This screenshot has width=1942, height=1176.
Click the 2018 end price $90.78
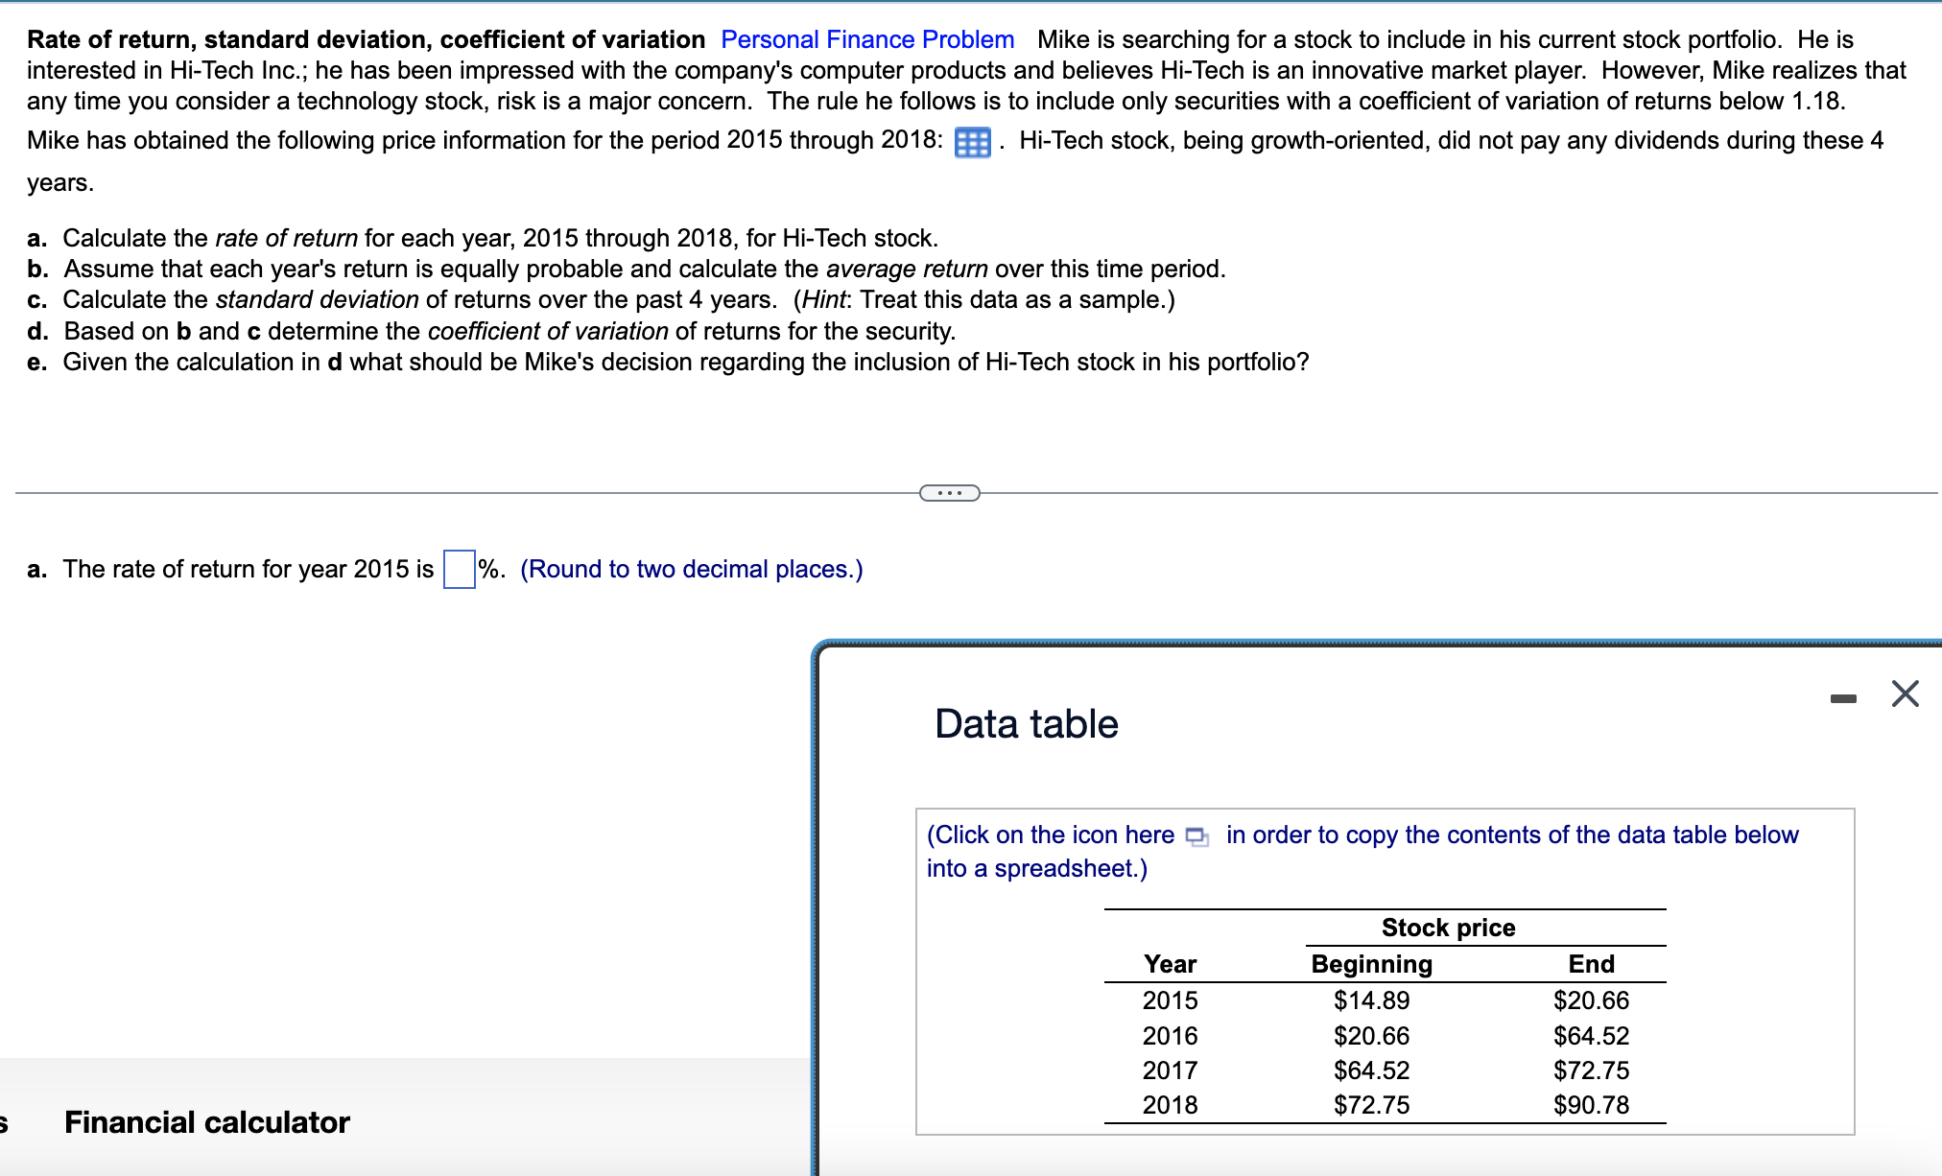(1591, 1105)
